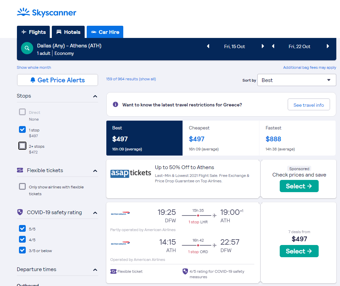Switch to the Hotels tab
Screen dimensions: 340x286
[x=68, y=32]
